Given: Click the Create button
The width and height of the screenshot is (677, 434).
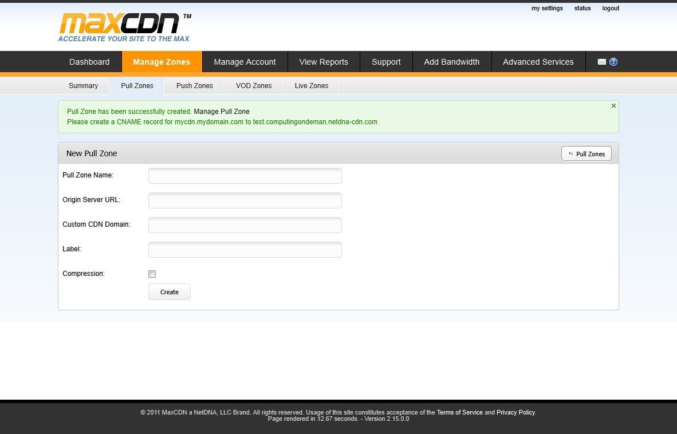Looking at the screenshot, I should (170, 292).
